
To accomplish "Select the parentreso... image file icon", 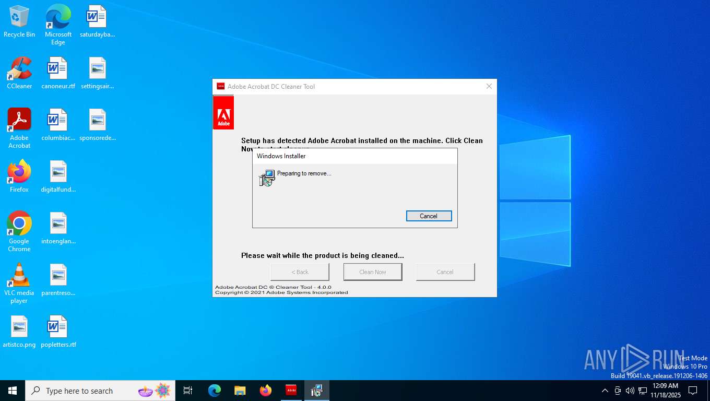I will point(58,280).
